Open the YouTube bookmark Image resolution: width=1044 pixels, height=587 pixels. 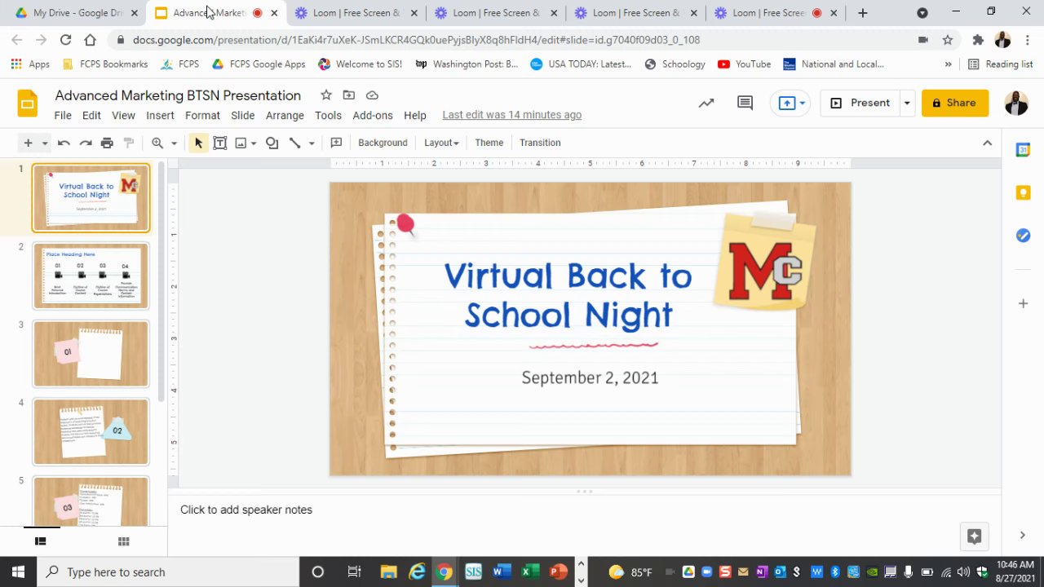(744, 64)
